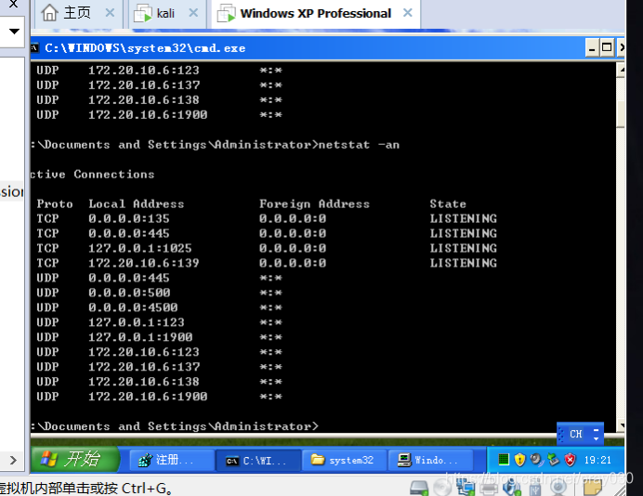Screen dimensions: 643x496
Task: Click the message log note icon
Action: 592,487
